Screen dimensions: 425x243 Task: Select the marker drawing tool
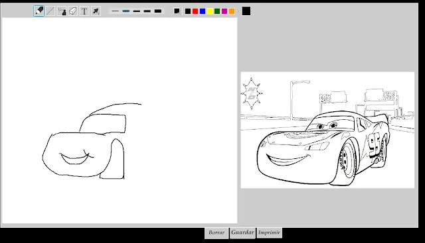[x=39, y=11]
